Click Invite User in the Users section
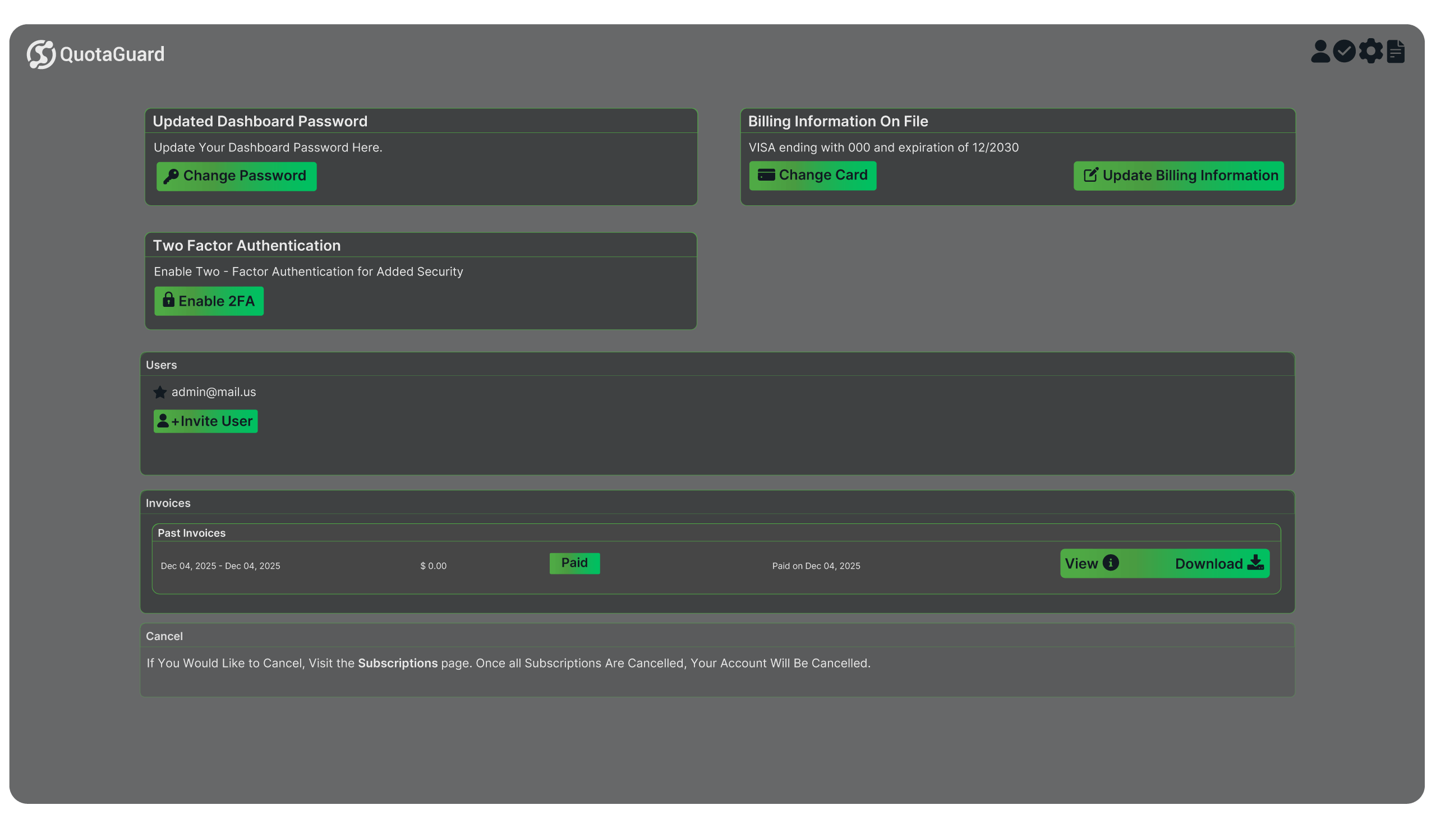This screenshot has height=828, width=1436. tap(205, 421)
